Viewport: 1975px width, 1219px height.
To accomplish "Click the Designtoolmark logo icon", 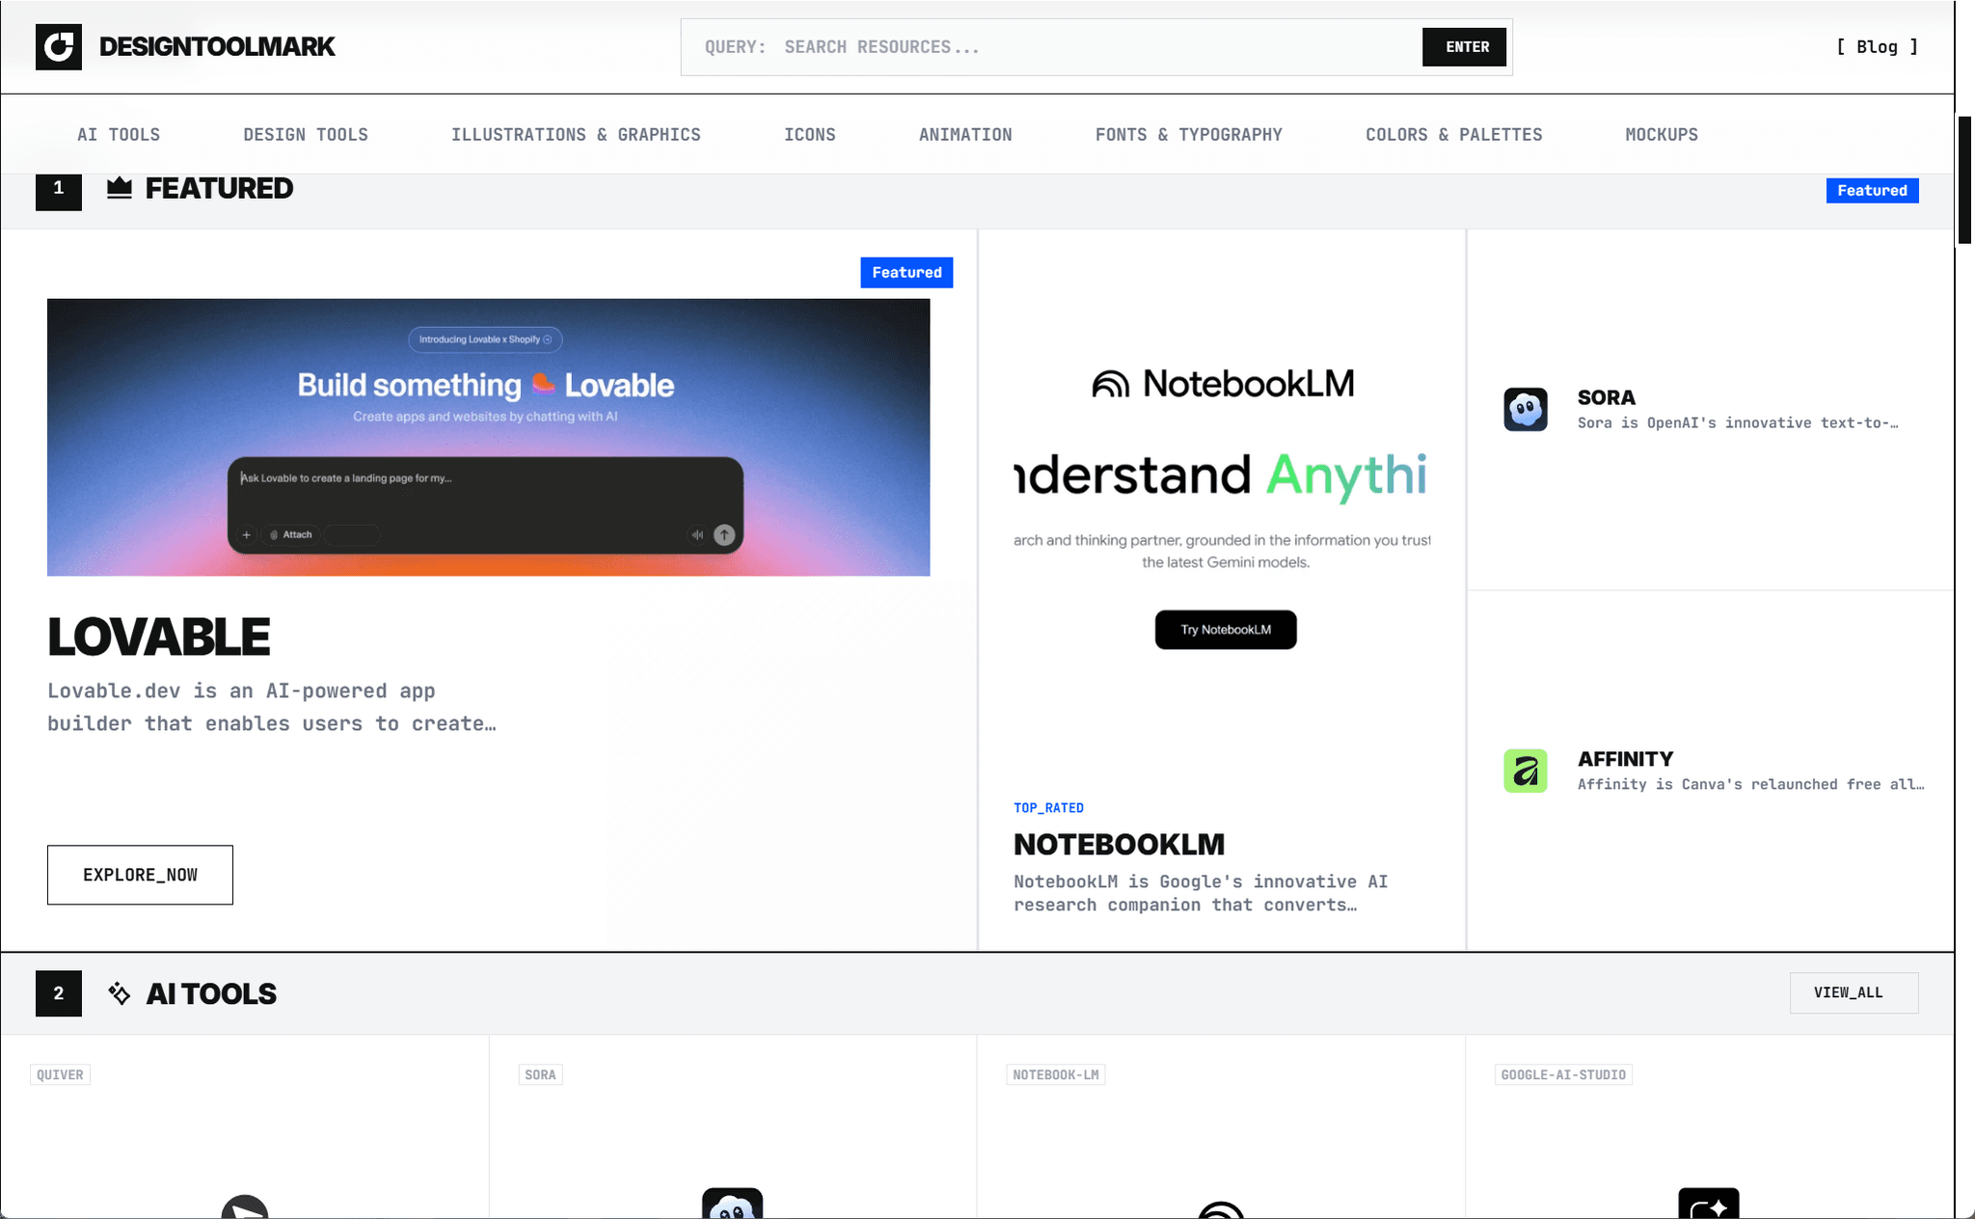I will 59,46.
